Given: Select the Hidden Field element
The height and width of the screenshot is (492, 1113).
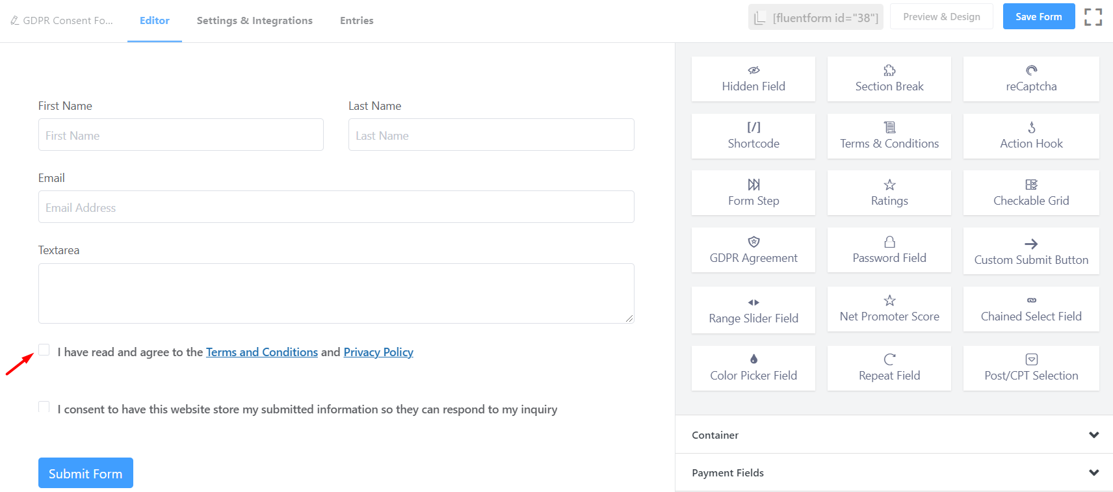Looking at the screenshot, I should 753,79.
